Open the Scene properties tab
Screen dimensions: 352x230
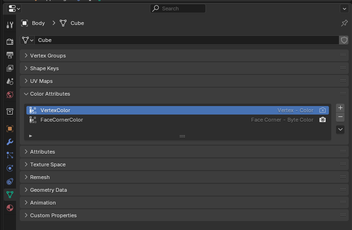point(10,82)
